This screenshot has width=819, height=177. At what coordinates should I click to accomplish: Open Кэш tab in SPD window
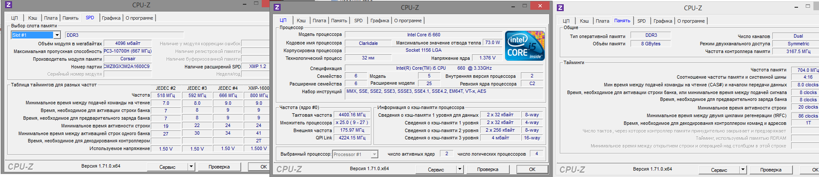point(33,18)
